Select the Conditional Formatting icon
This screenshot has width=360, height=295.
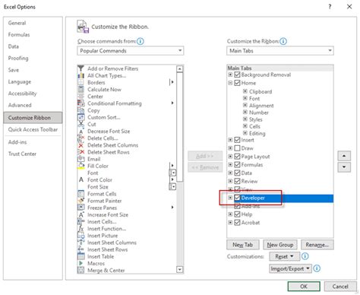click(81, 103)
